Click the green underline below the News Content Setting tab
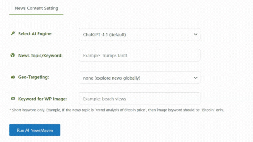253x142 pixels. [36, 14]
